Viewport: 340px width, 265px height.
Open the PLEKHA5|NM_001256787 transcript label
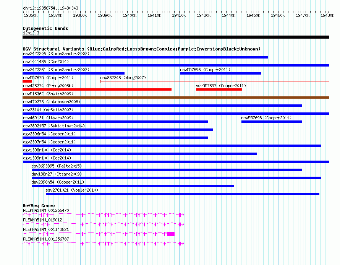click(46, 239)
